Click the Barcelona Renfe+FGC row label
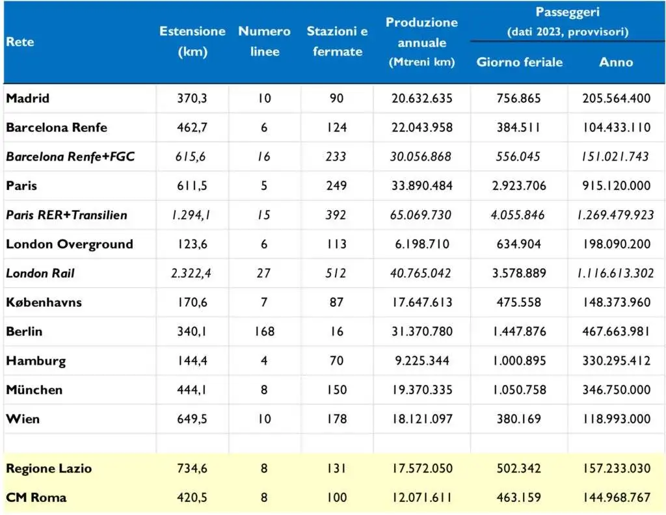 [x=70, y=157]
